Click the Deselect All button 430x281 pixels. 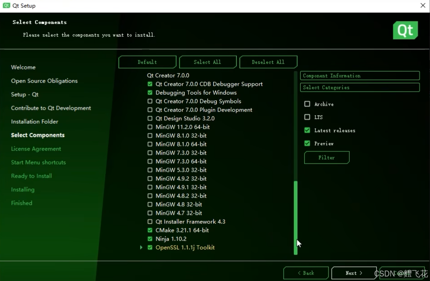click(x=268, y=62)
